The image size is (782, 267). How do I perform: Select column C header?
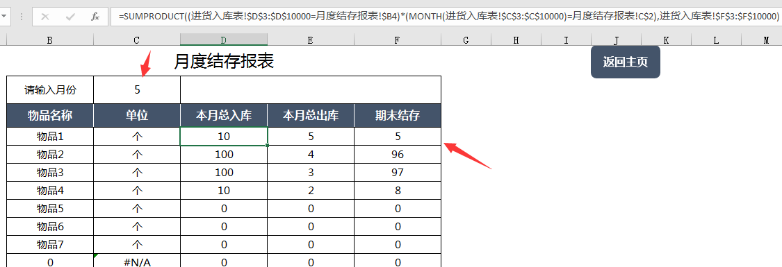pyautogui.click(x=137, y=40)
